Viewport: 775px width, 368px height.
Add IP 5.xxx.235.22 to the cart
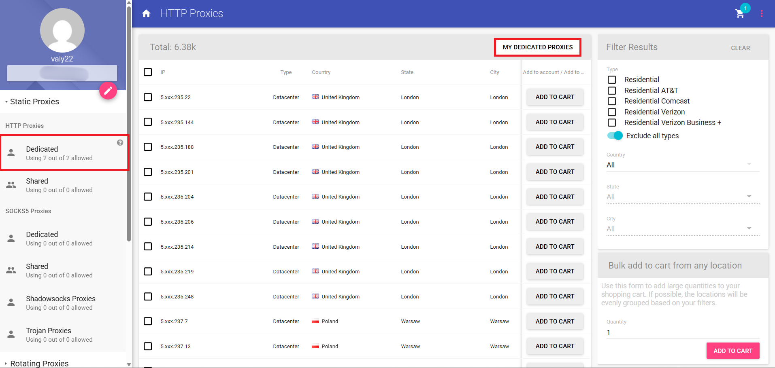point(555,97)
